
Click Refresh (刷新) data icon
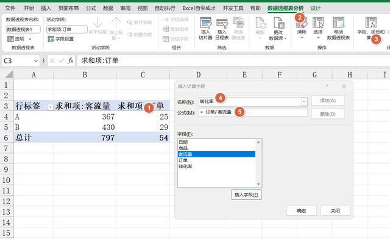pos(260,23)
